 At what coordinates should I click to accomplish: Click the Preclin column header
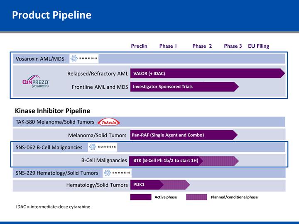139,46
